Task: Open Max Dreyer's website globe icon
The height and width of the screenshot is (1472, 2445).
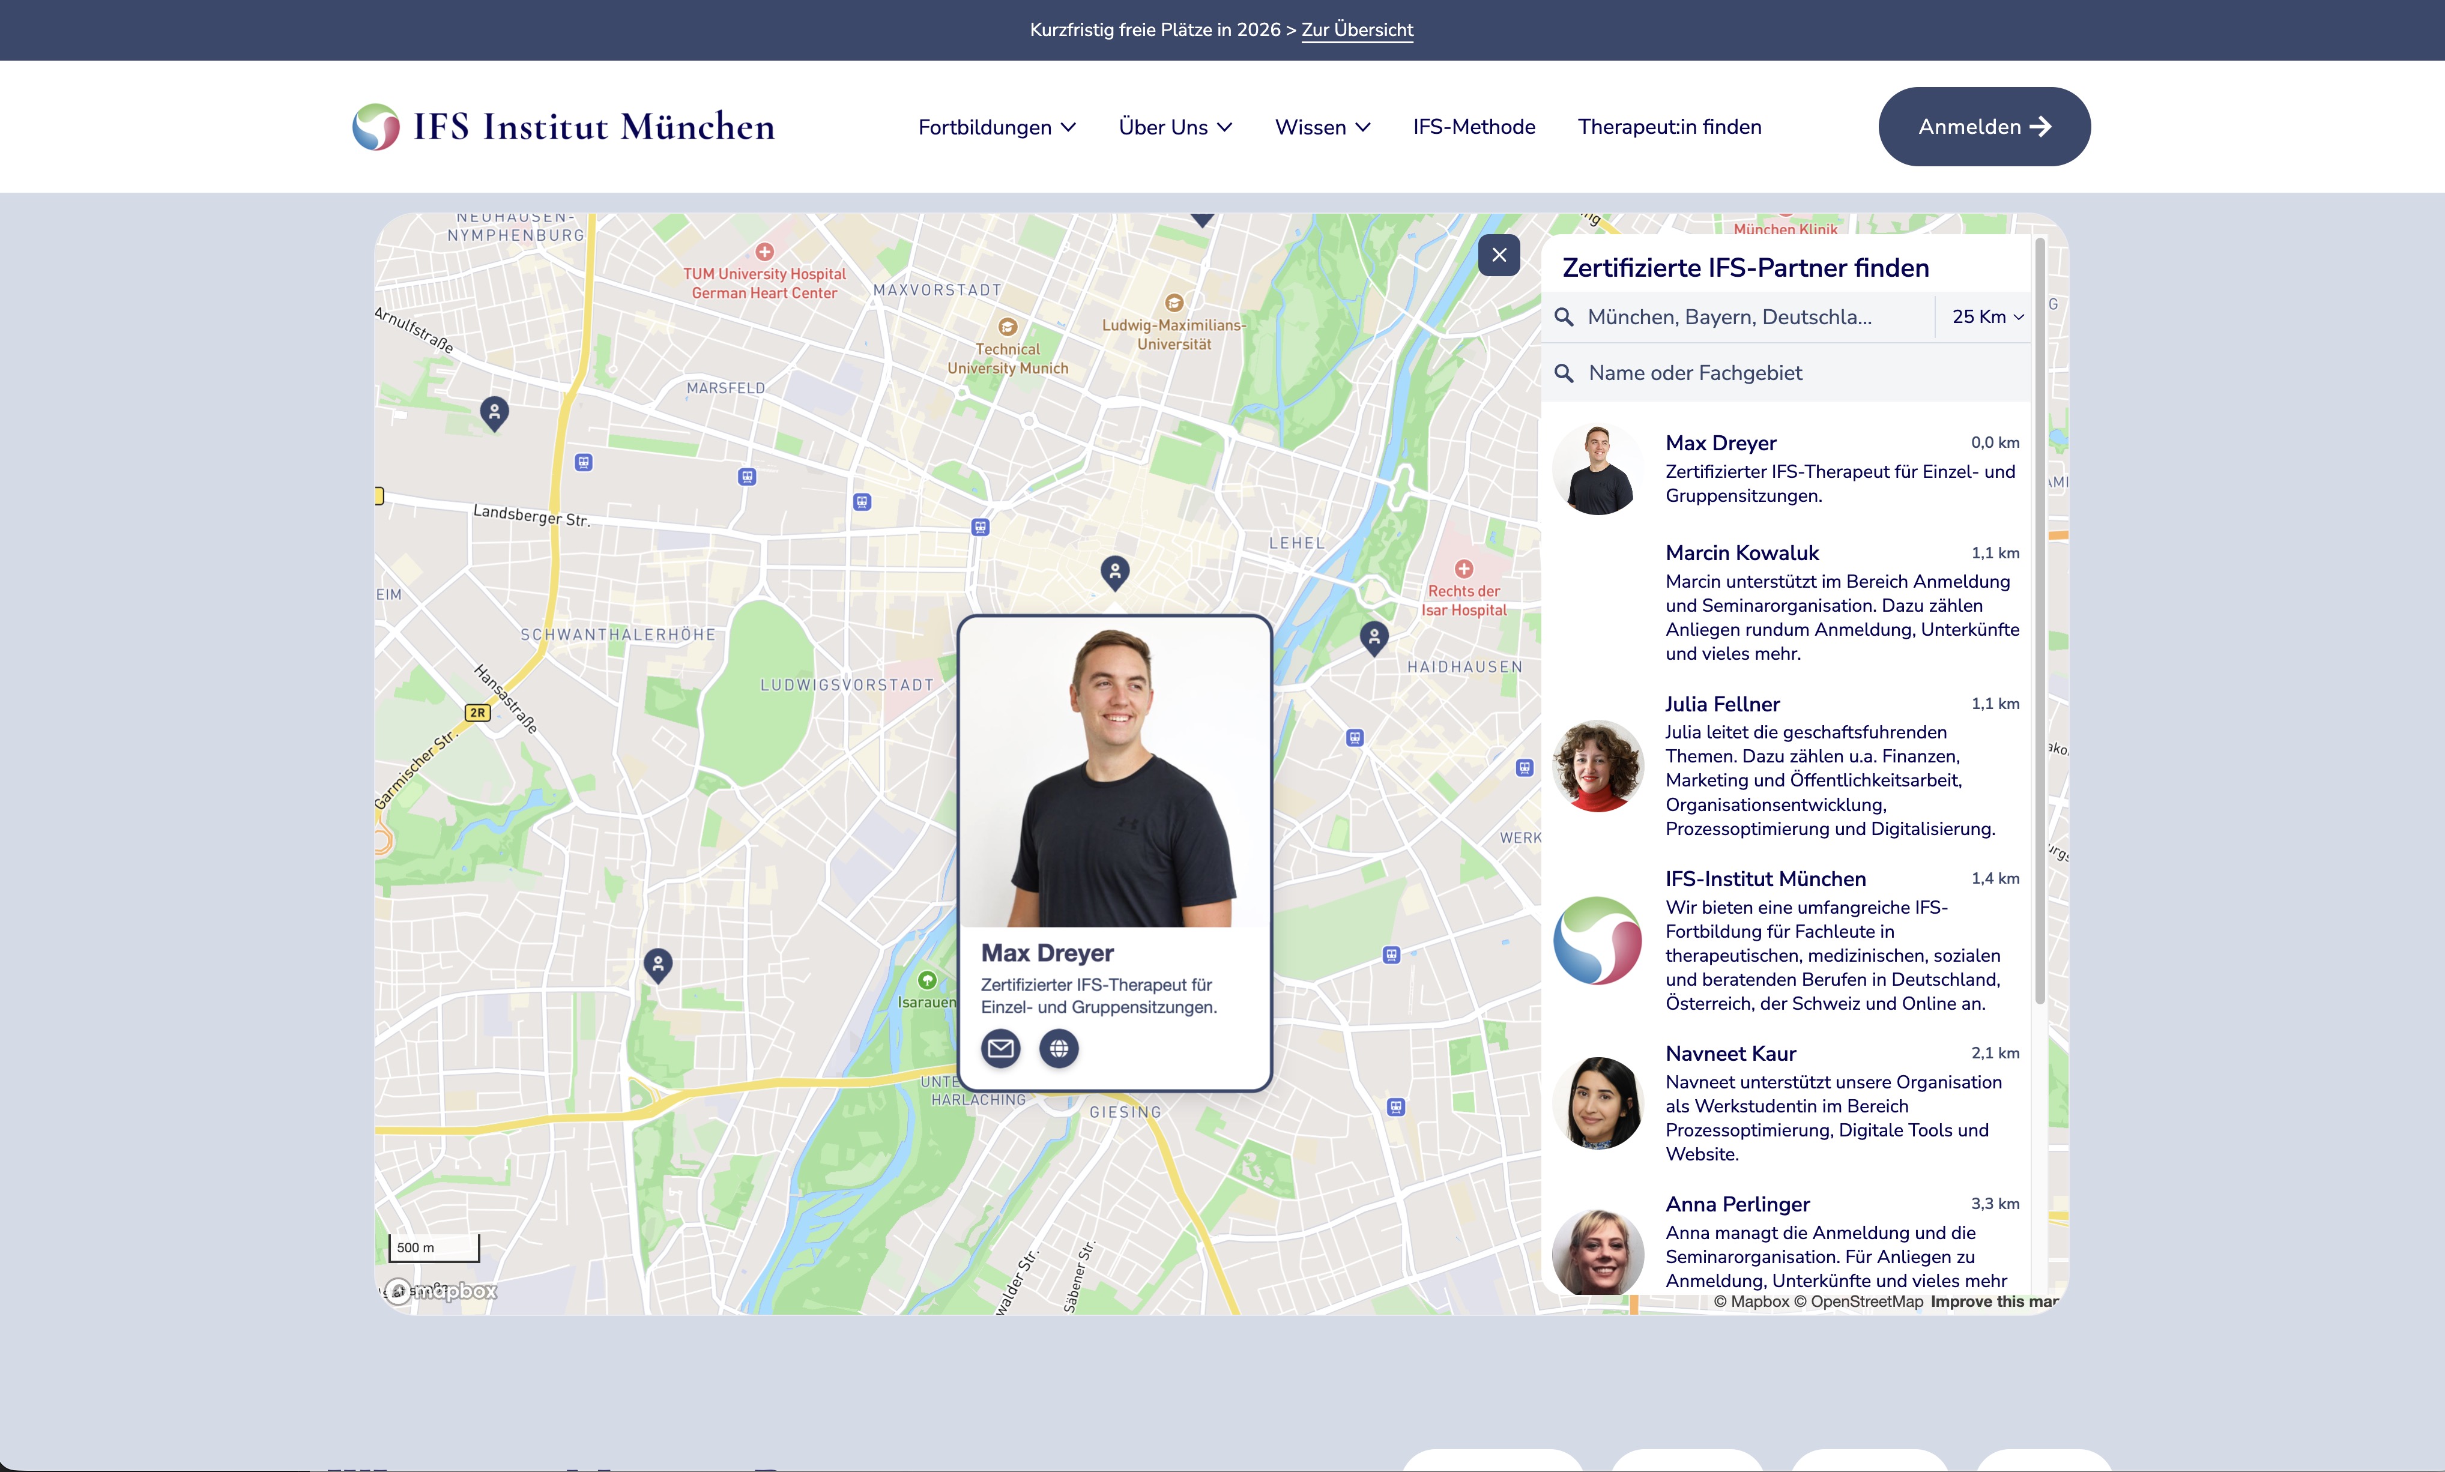Action: coord(1059,1048)
